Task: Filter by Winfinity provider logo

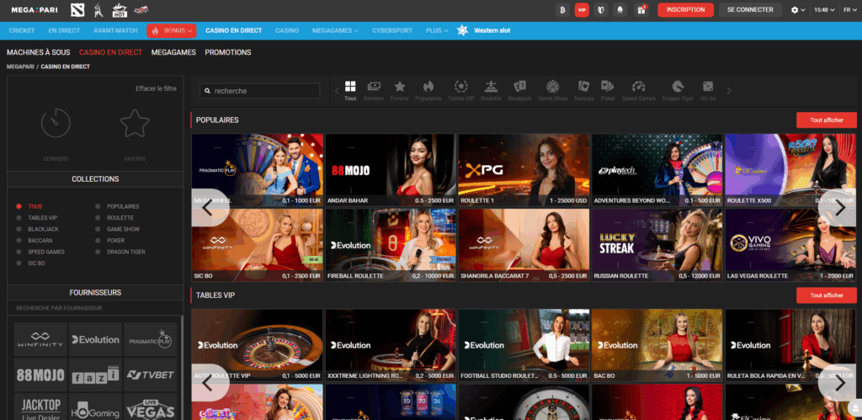Action: point(40,339)
